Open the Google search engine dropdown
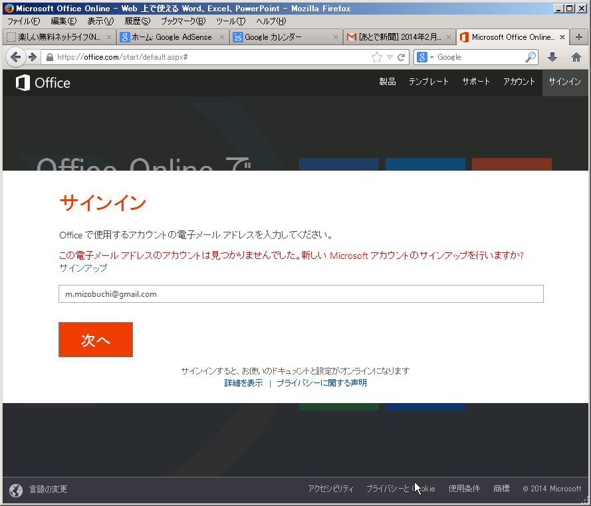 (x=425, y=57)
